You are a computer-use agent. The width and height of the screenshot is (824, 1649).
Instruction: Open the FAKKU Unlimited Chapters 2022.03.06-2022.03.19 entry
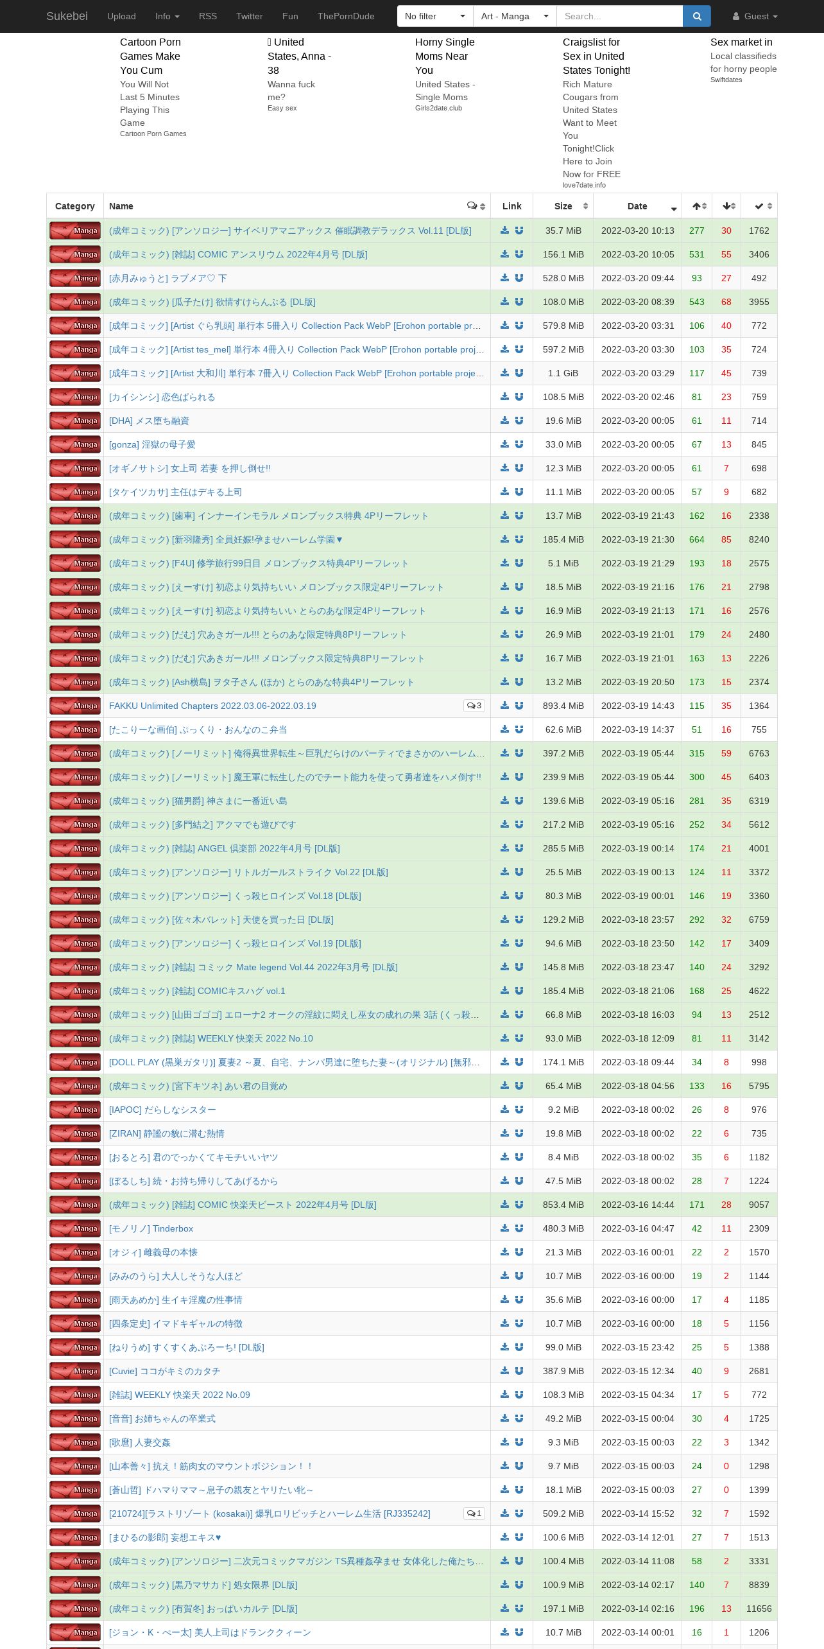(x=212, y=706)
